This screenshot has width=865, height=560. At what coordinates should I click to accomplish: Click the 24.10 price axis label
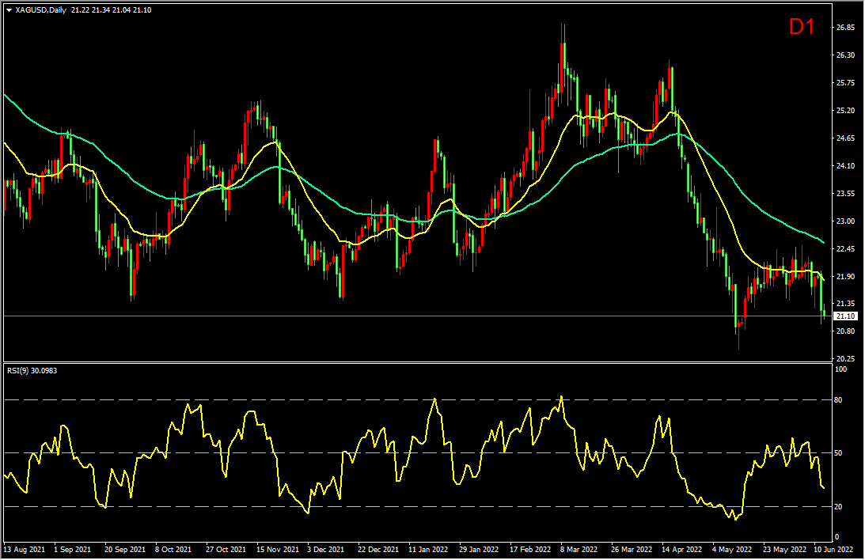(846, 166)
